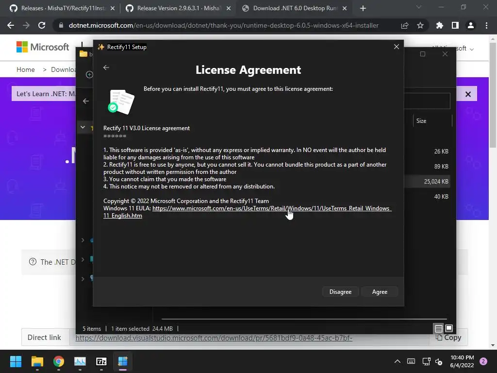This screenshot has width=497, height=373.
Task: Switch to Release Version 2.9.6.3.1 tab
Action: pyautogui.click(x=178, y=8)
